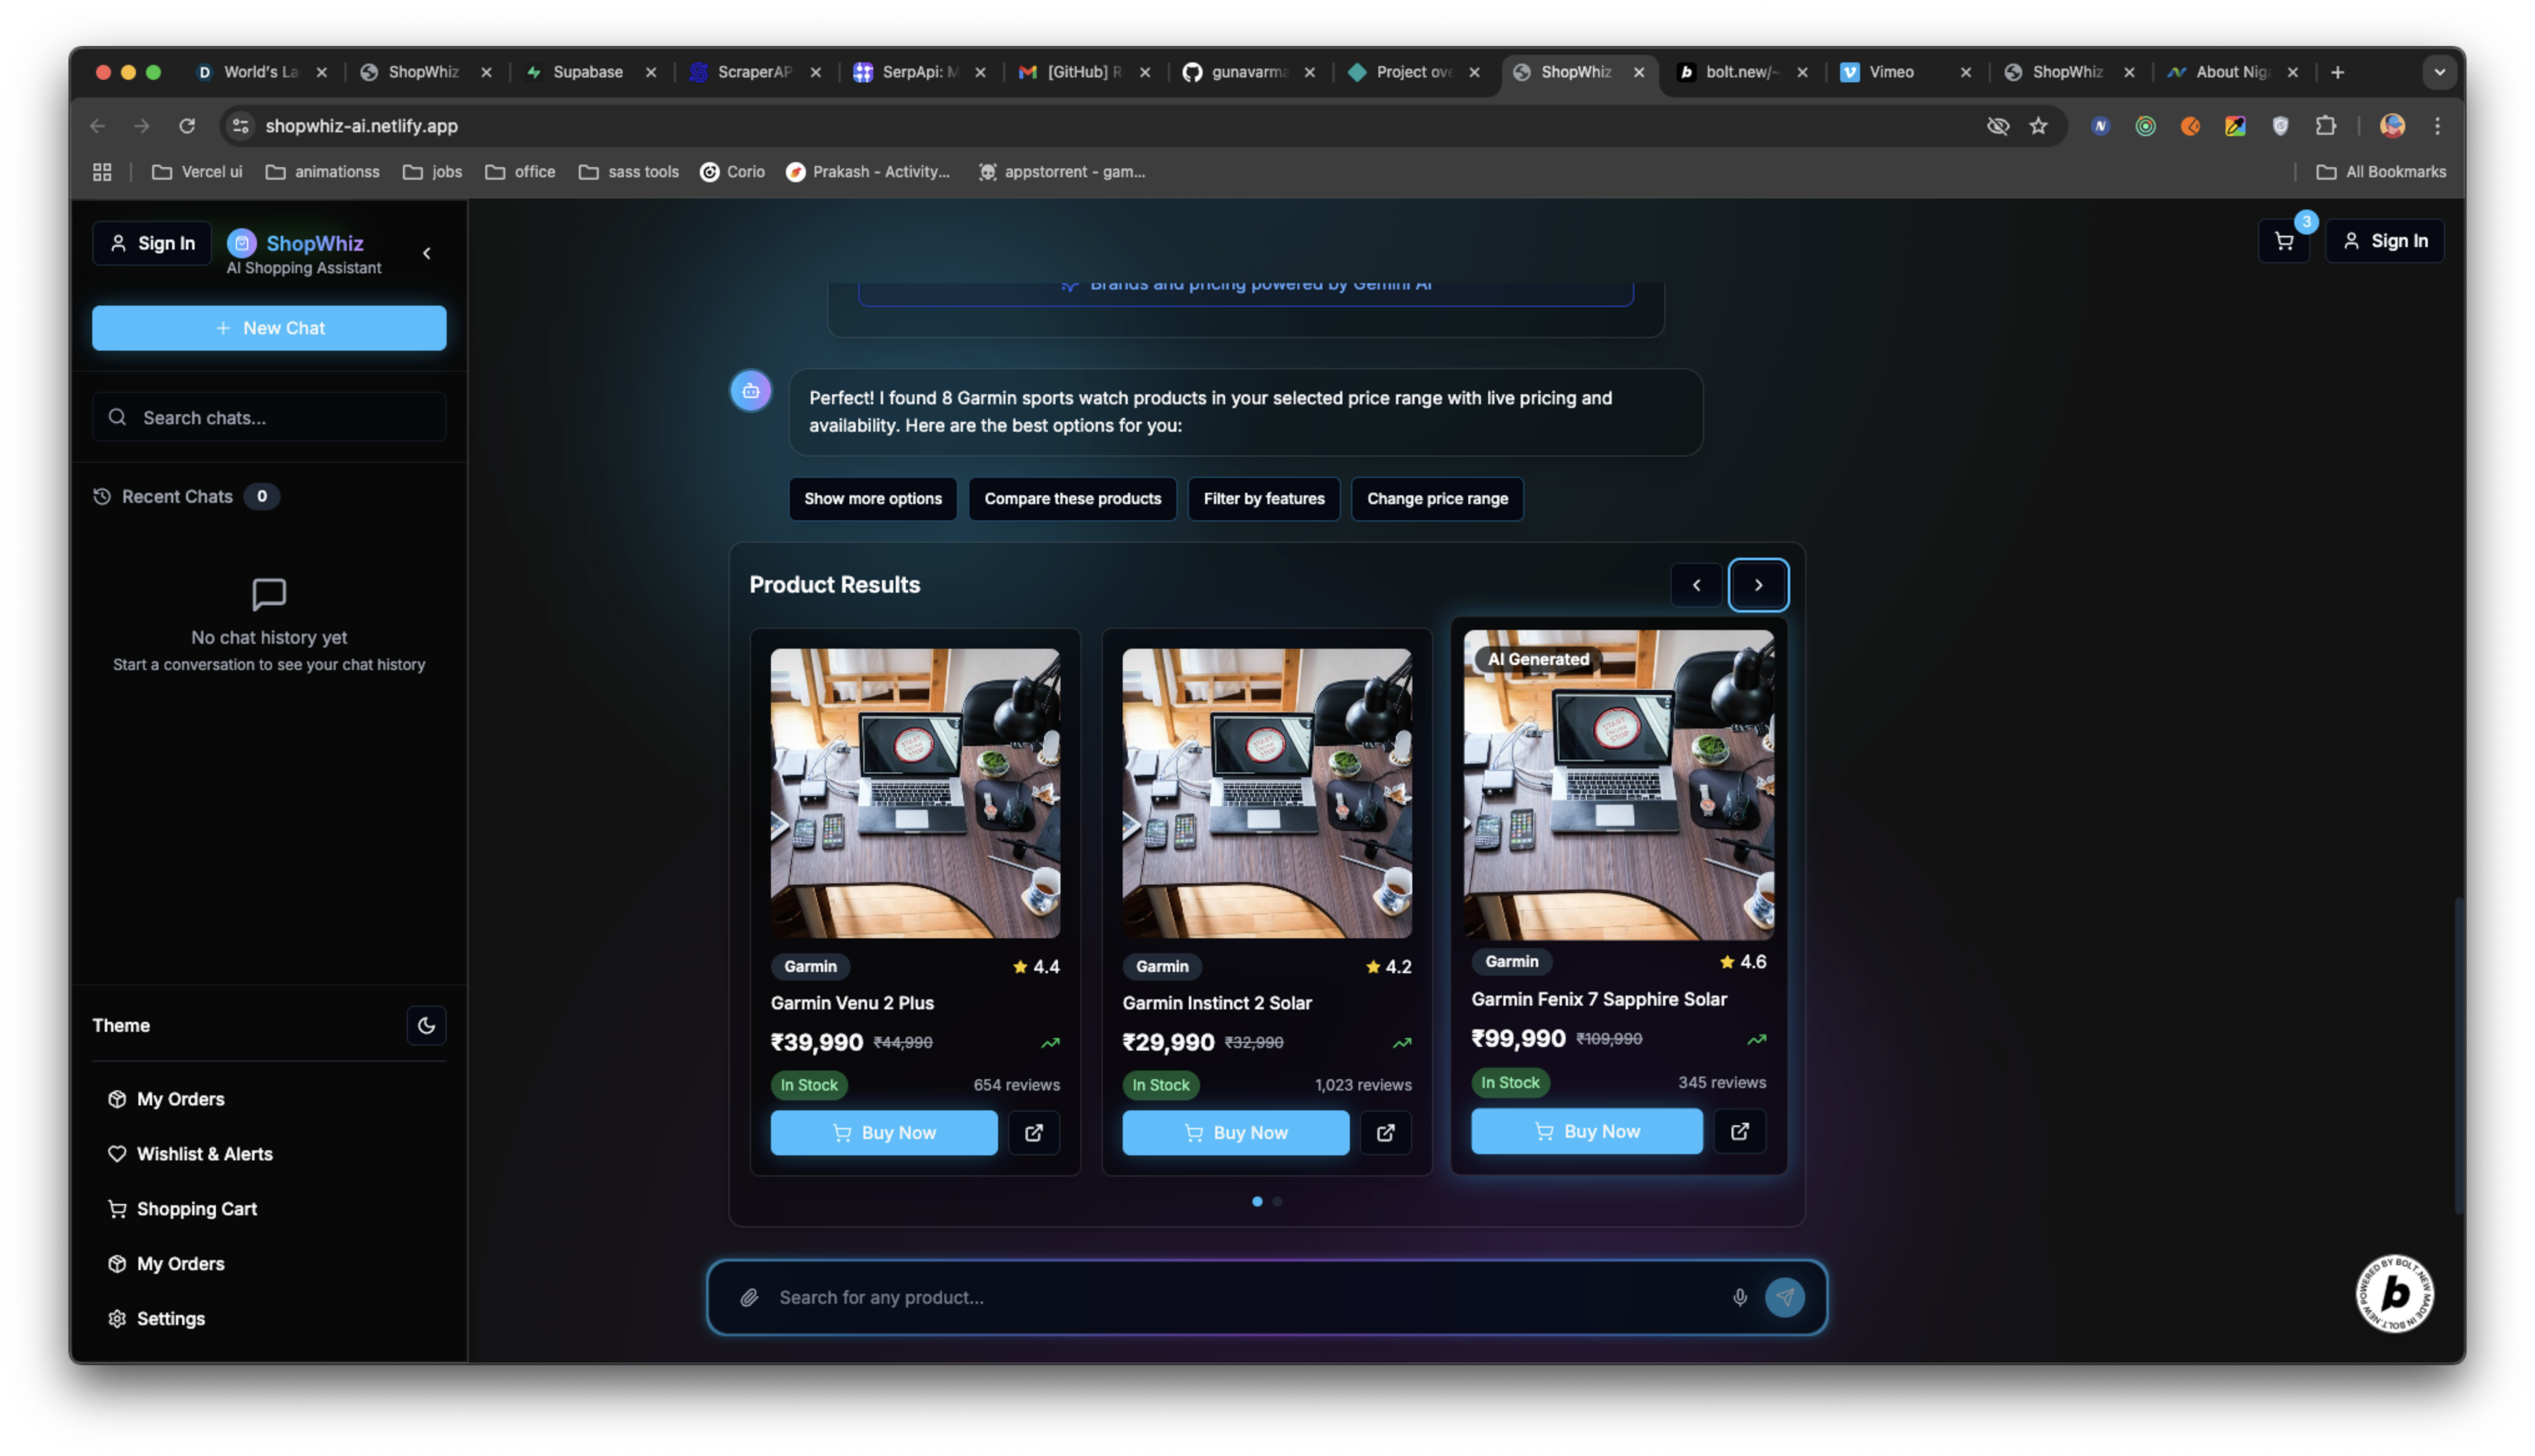
Task: Expand Chrome tab search dropdown
Action: (2439, 72)
